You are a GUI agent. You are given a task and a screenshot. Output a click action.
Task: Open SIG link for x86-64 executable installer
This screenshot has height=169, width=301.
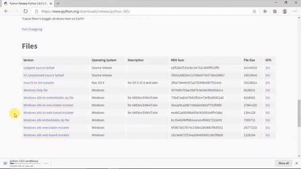[x=268, y=105]
